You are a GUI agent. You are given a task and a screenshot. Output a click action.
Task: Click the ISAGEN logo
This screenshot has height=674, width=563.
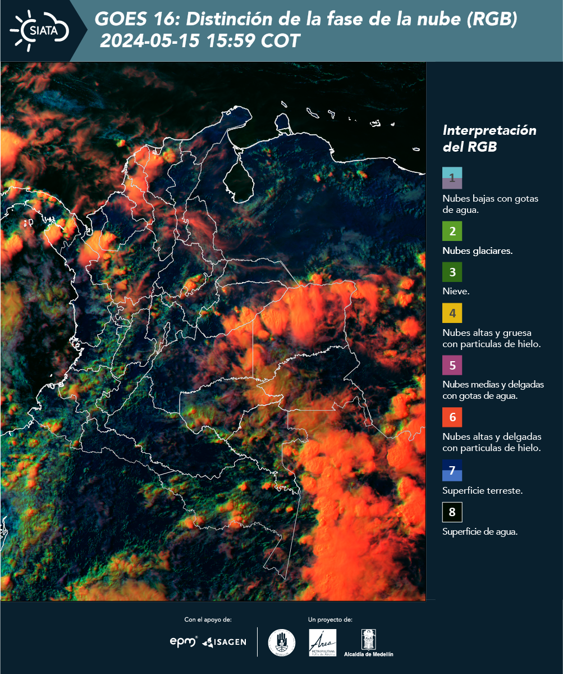pyautogui.click(x=224, y=642)
